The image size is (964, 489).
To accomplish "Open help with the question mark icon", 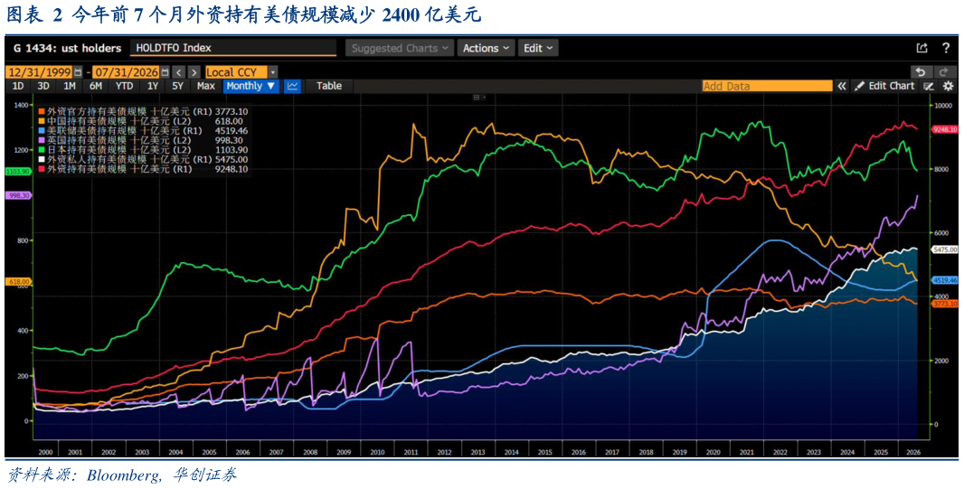I will 946,48.
